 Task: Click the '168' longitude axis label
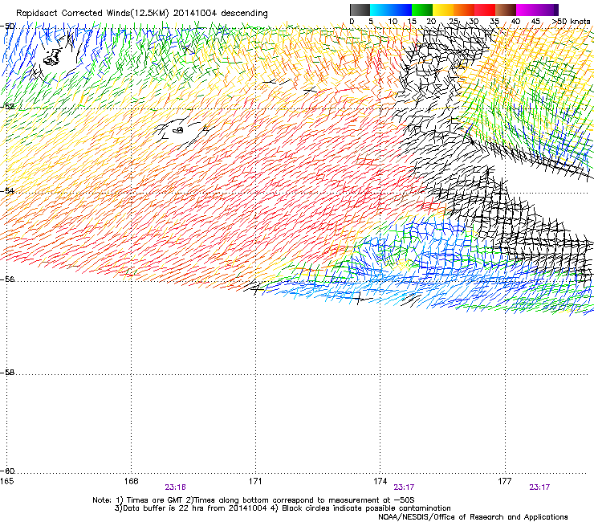click(131, 481)
